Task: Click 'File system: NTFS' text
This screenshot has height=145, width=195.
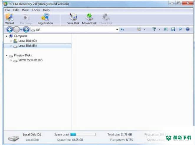Action: tap(122, 140)
